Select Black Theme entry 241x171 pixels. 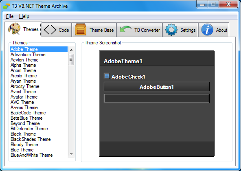39,134
